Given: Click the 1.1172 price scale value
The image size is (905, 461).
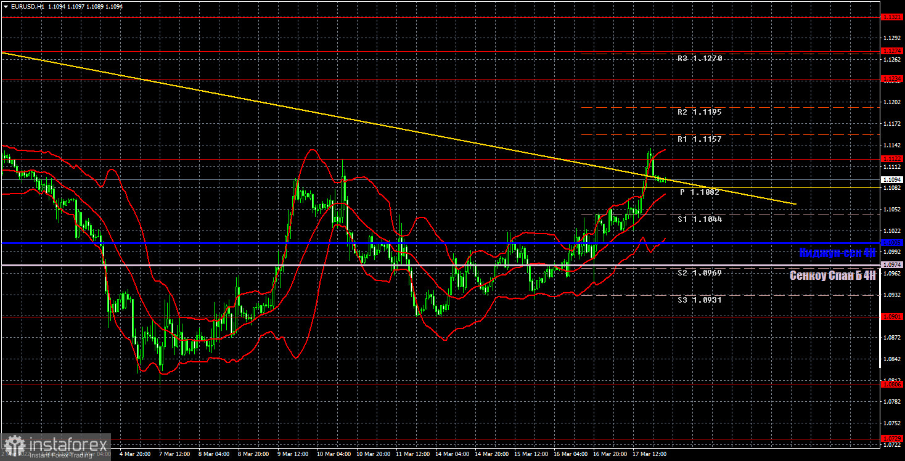Looking at the screenshot, I should (x=891, y=124).
